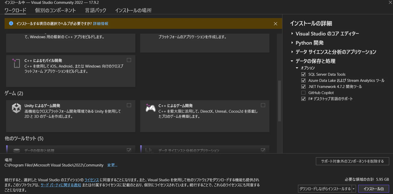Screen dimensions: 393x194
Task: Expand the Python 開発 details section
Action: [x=292, y=43]
